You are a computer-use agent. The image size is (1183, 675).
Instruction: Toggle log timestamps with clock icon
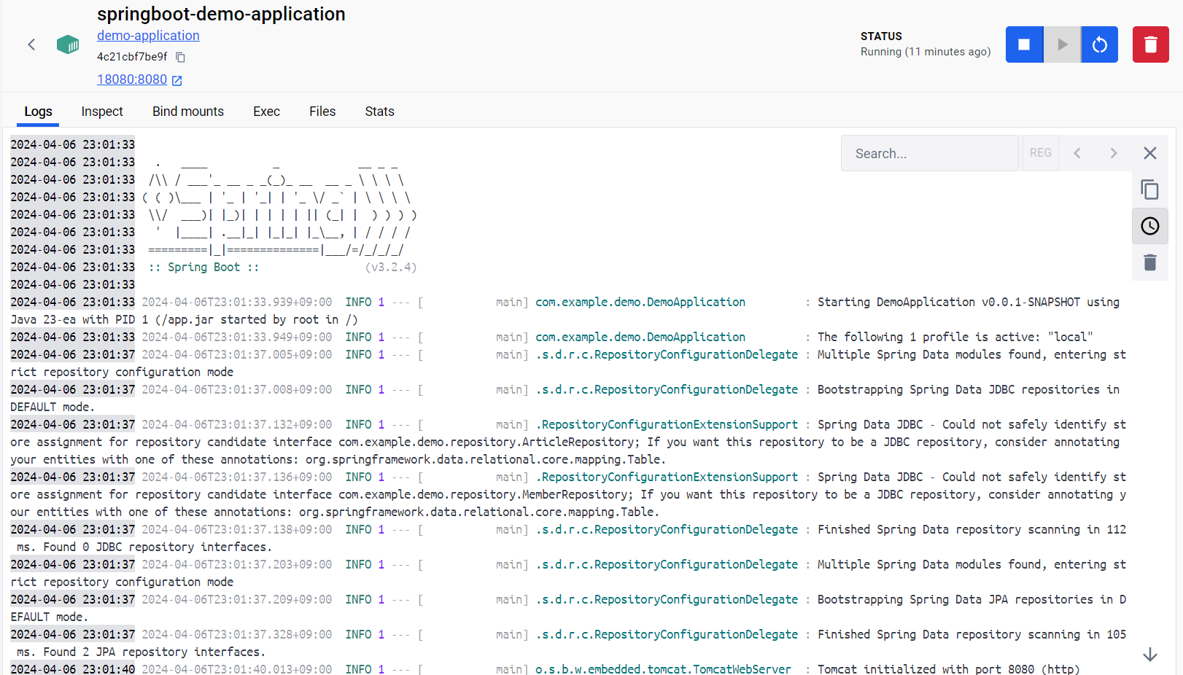(1150, 226)
